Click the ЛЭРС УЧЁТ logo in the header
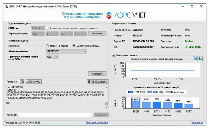Viewport: 210px width, 130px height. point(126,15)
